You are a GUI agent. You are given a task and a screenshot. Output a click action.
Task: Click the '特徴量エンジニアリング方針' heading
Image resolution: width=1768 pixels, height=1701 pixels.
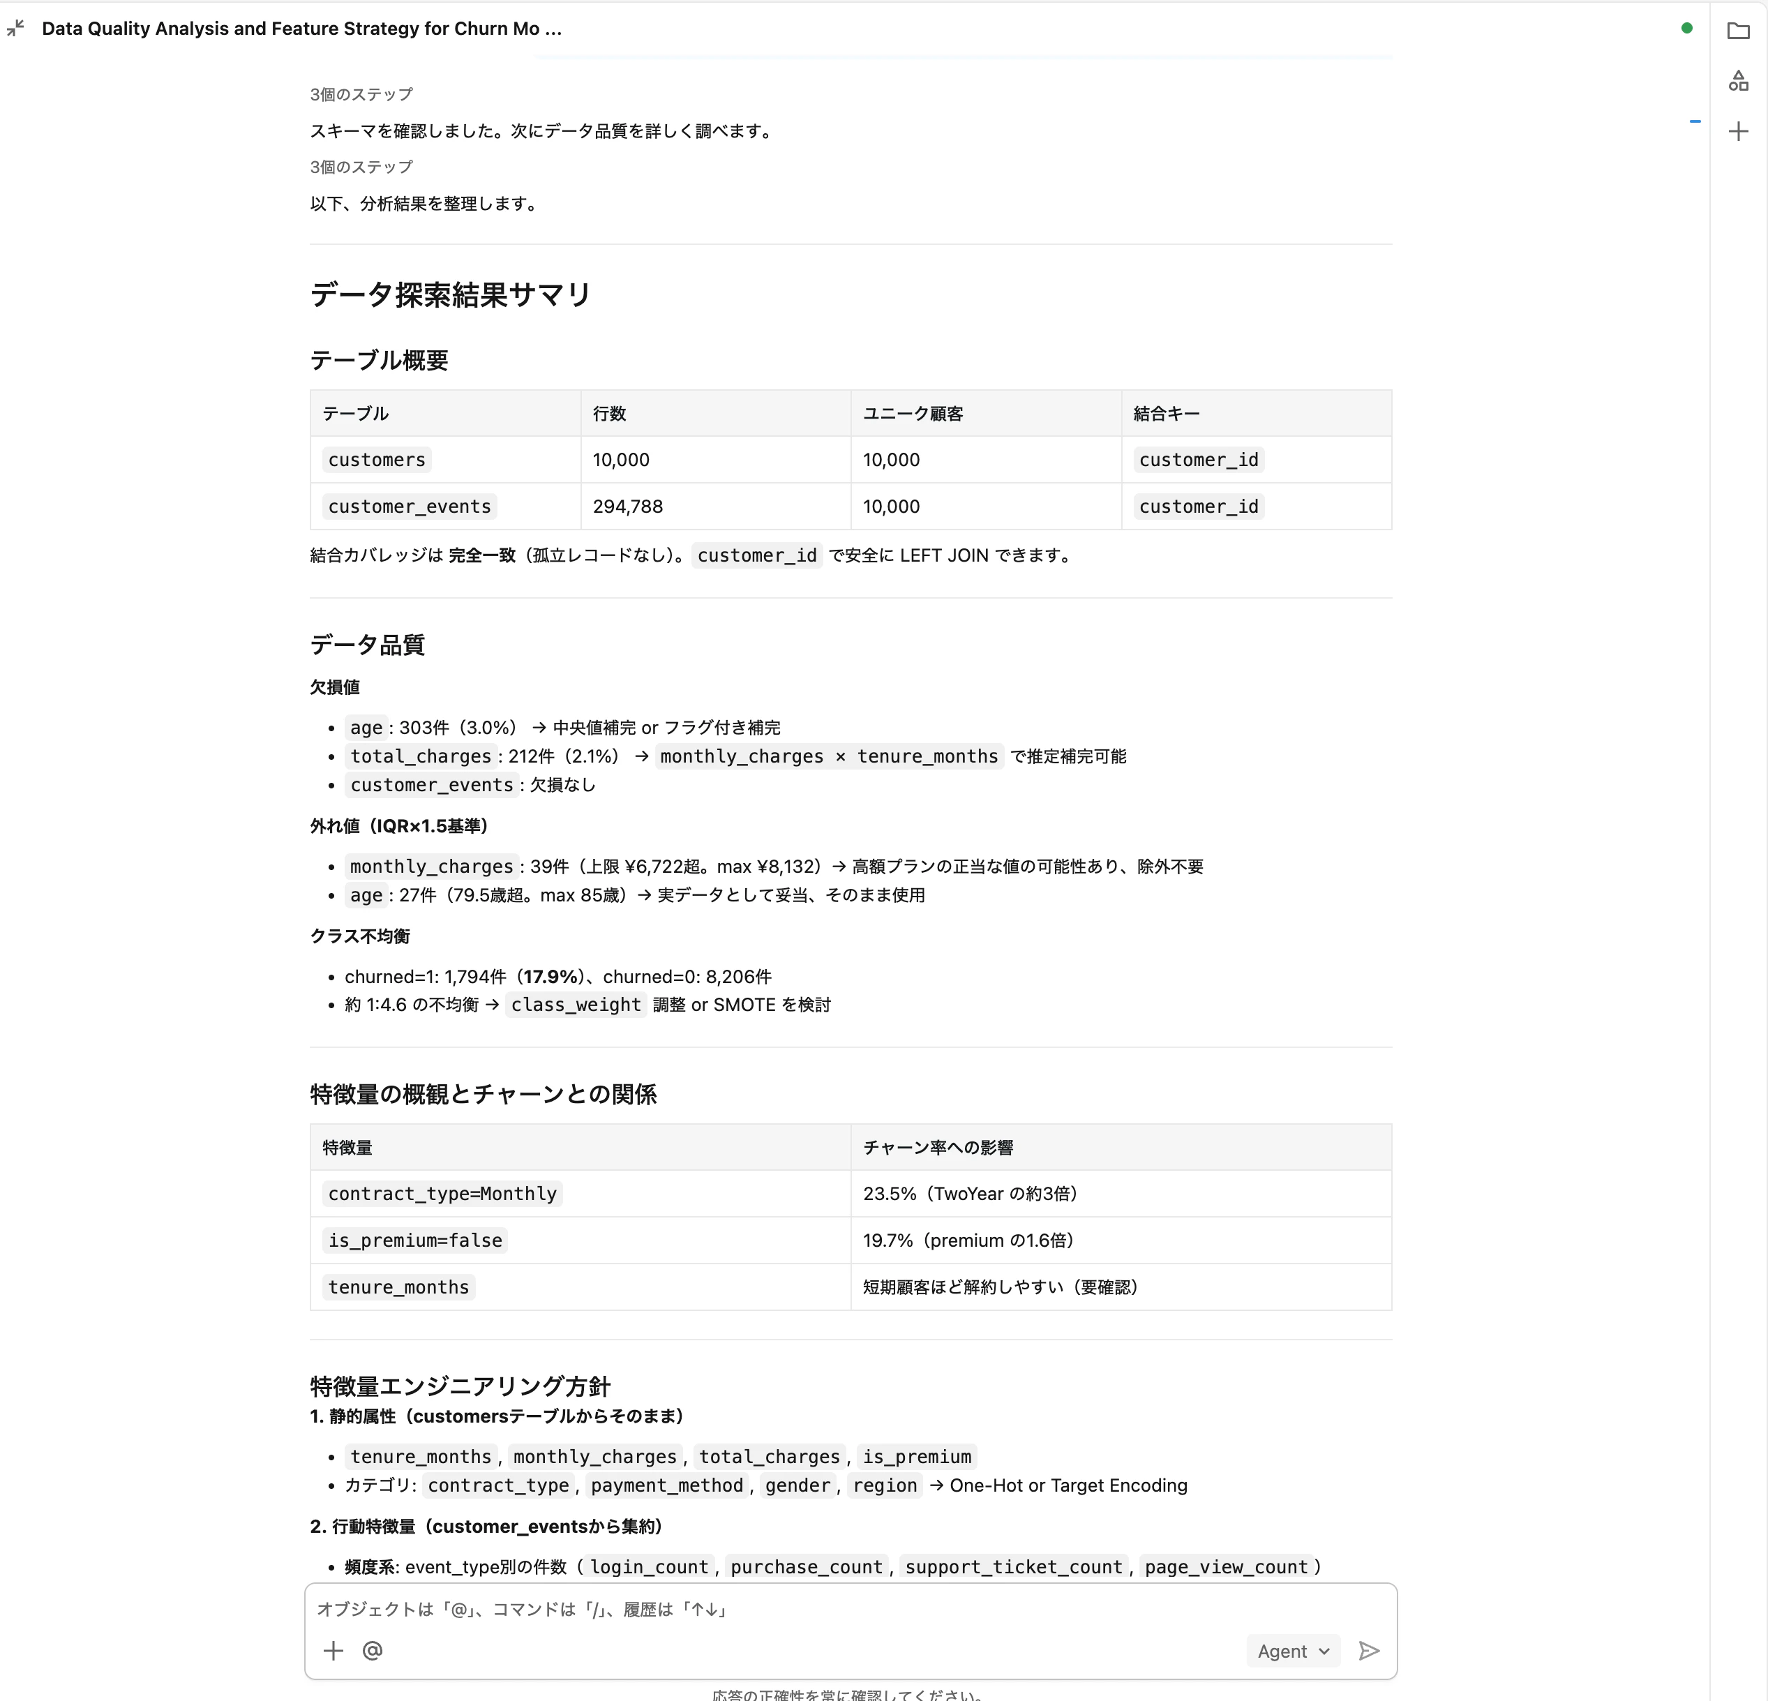[460, 1386]
